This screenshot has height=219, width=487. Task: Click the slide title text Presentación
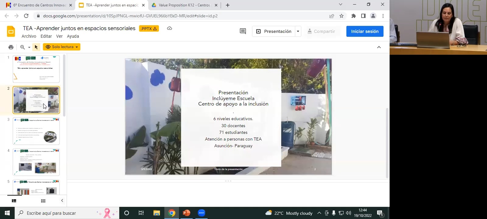tap(233, 92)
